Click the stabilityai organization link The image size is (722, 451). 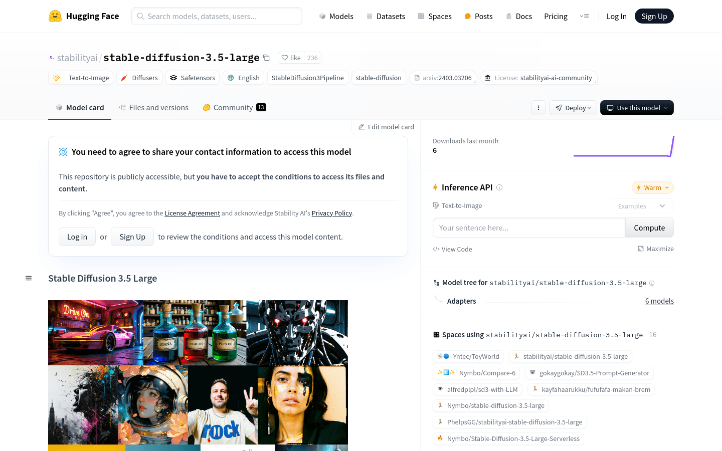77,58
